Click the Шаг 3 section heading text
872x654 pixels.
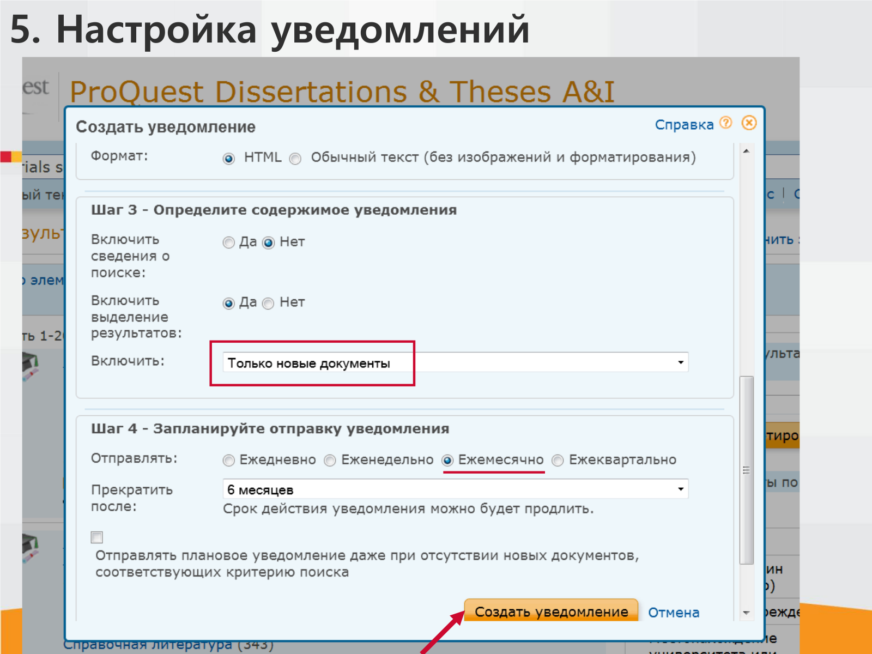tap(274, 210)
